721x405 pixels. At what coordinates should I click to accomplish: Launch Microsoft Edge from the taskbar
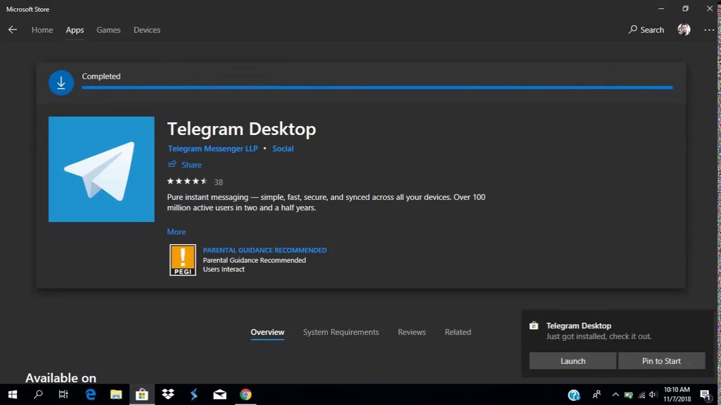(x=90, y=395)
